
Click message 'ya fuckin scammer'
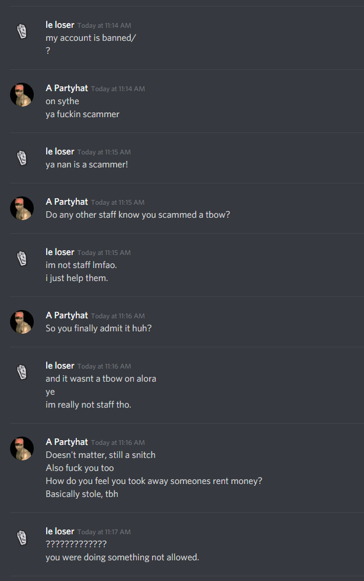82,114
